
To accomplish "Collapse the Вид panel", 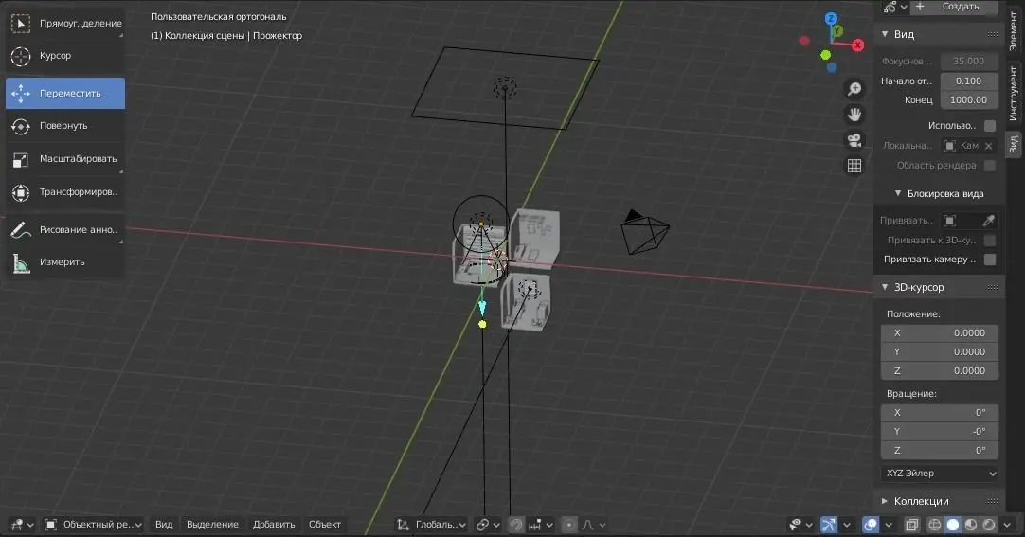I will point(885,34).
